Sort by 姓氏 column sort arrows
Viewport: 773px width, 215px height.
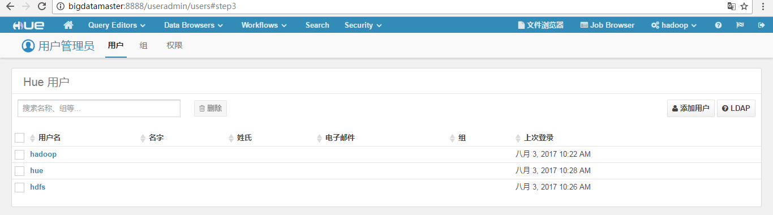231,138
